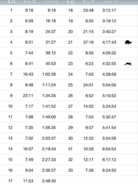Select the fastest lap time 6:23

(89, 64)
